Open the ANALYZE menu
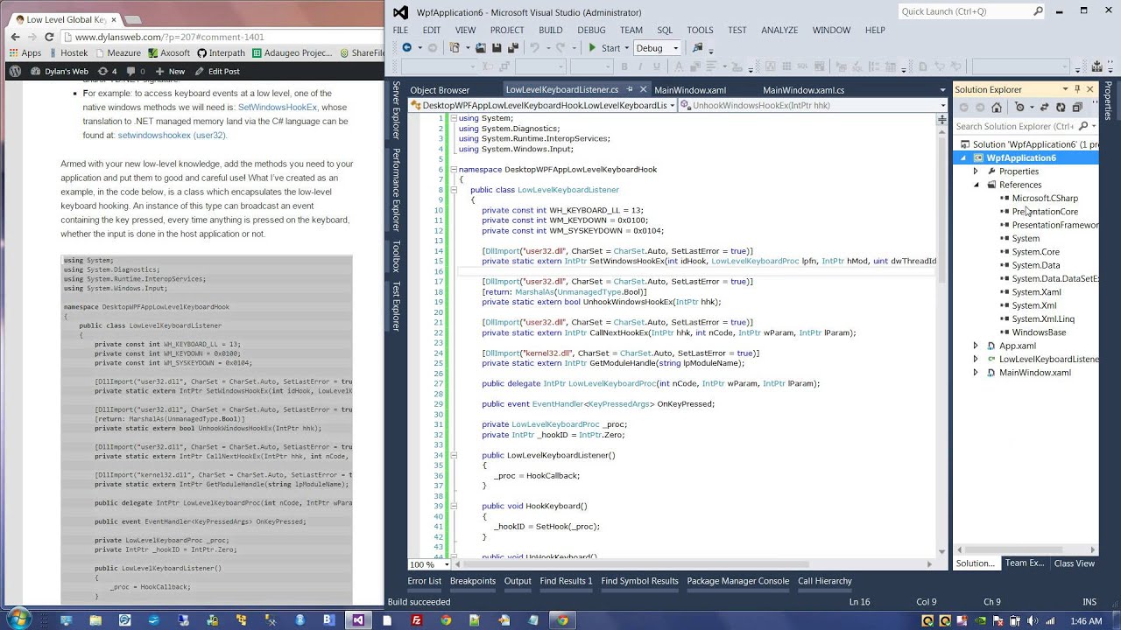The image size is (1121, 630). pos(779,30)
